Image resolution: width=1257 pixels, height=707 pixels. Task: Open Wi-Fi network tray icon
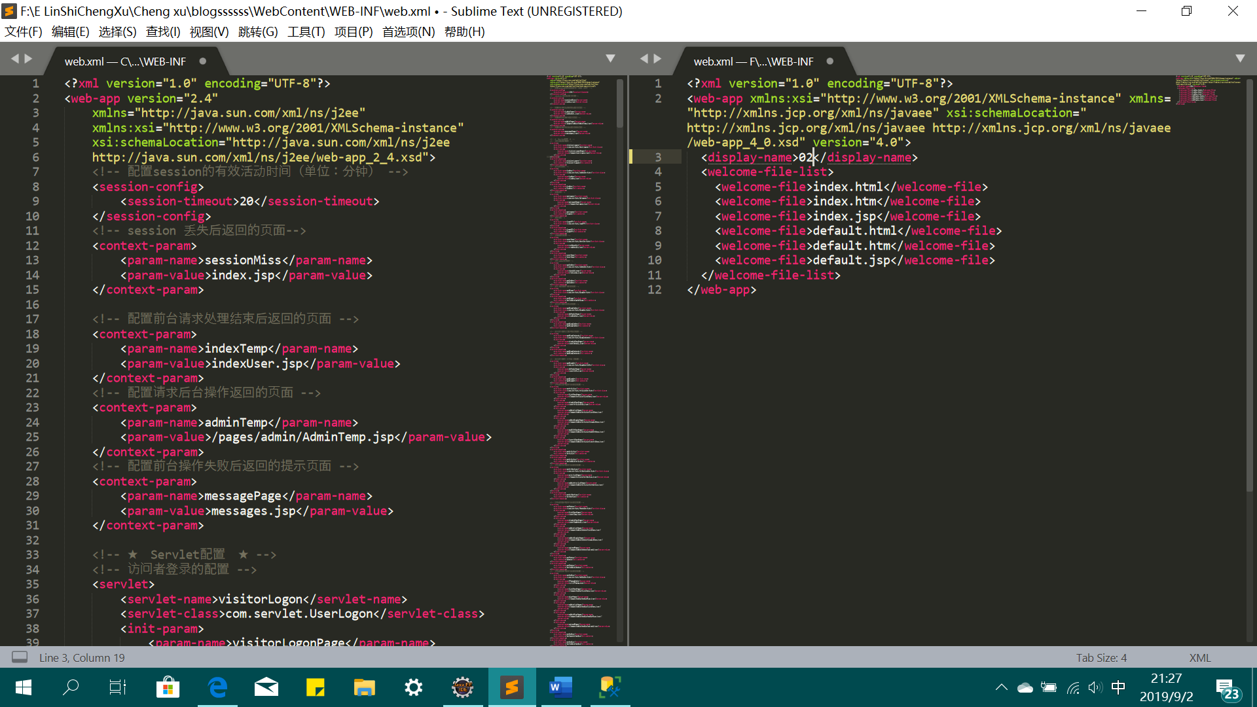pos(1073,687)
